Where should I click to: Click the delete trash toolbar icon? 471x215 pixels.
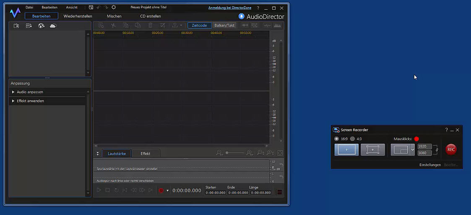[151, 26]
